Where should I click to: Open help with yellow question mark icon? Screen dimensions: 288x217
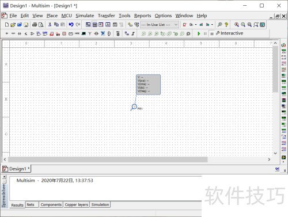point(226,25)
